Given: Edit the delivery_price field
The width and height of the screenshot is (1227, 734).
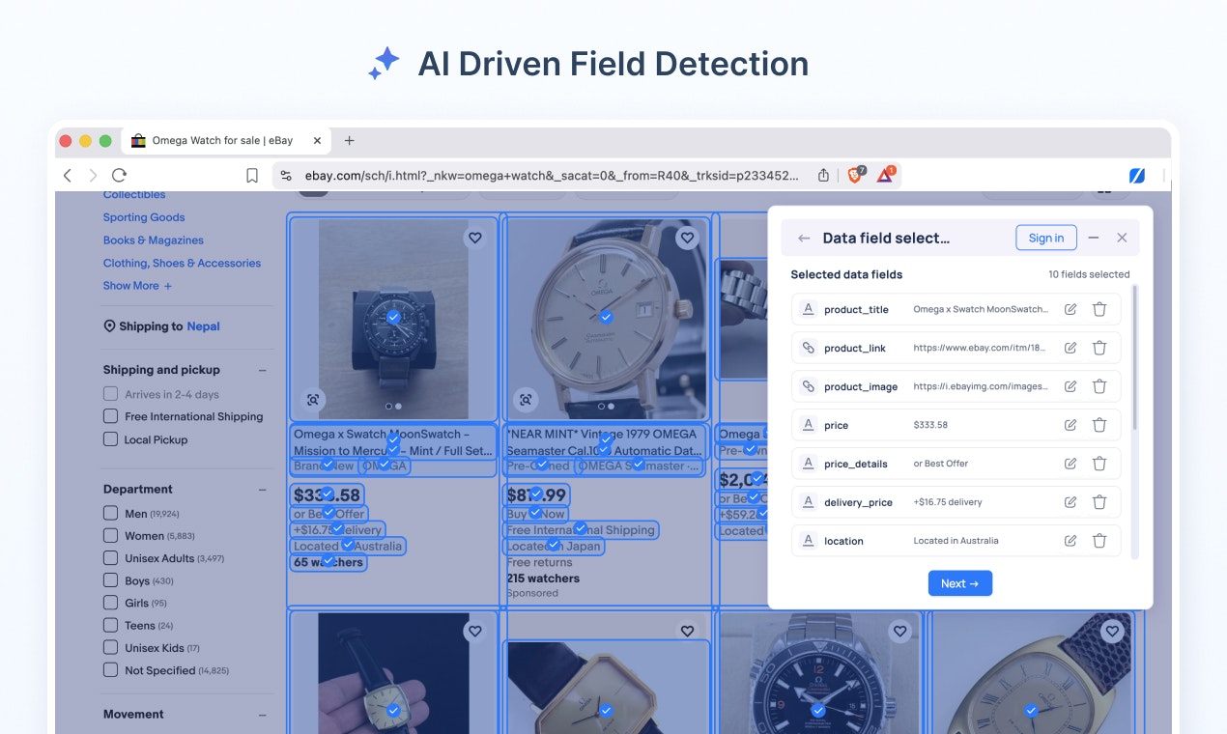Looking at the screenshot, I should coord(1070,502).
